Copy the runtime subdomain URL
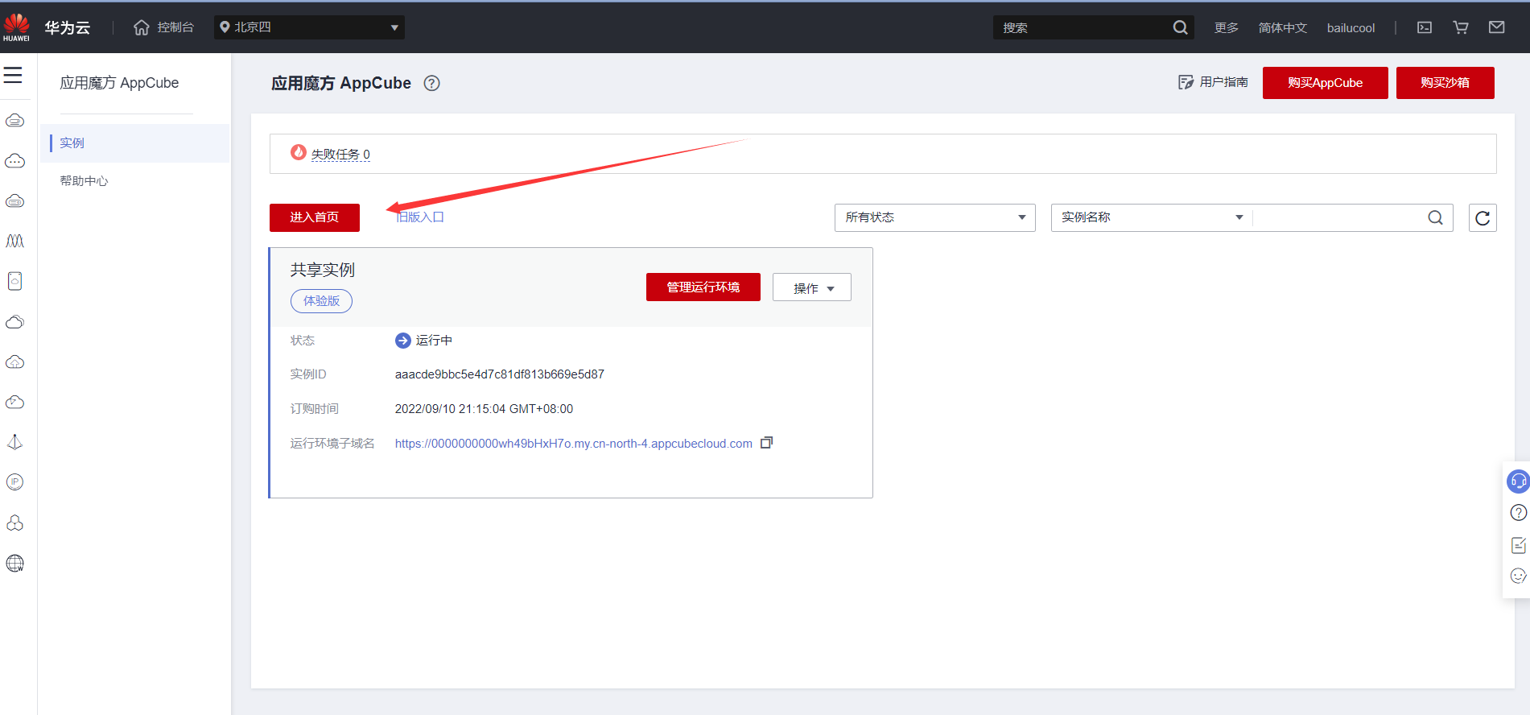Image resolution: width=1530 pixels, height=715 pixels. pyautogui.click(x=767, y=443)
